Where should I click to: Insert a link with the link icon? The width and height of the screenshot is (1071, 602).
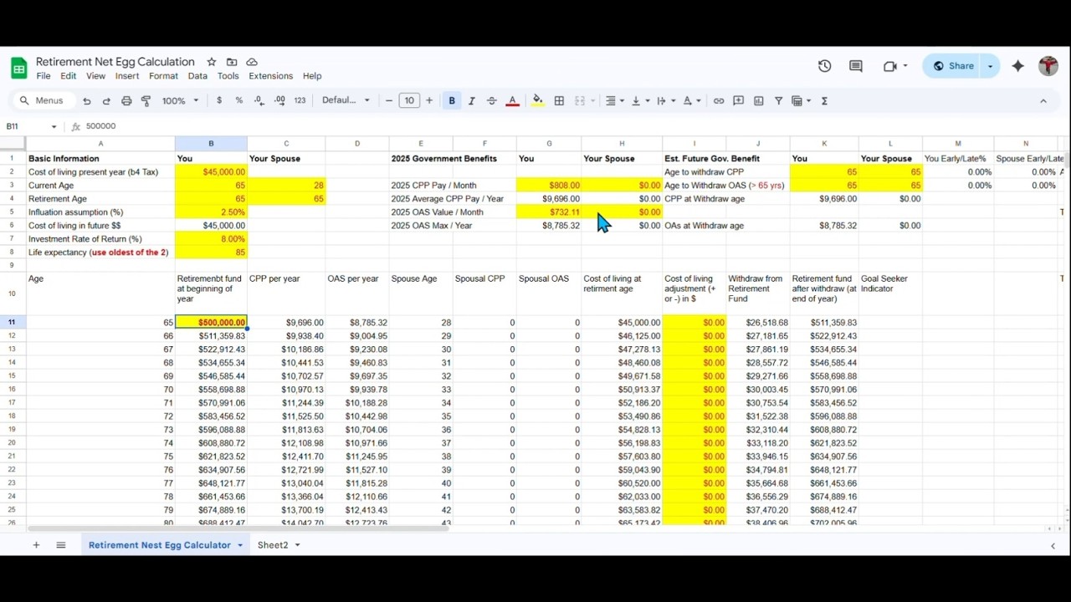click(x=719, y=101)
